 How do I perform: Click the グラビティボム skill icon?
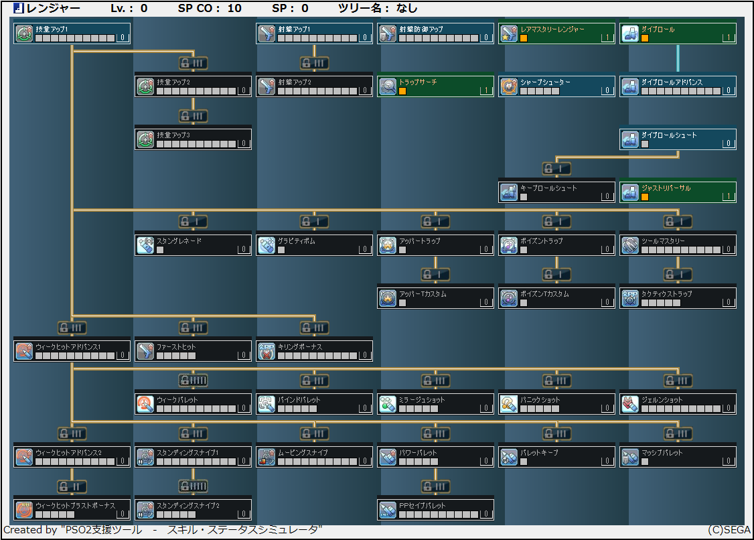(267, 245)
